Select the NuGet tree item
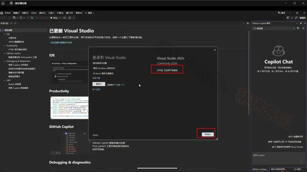The image size is (307, 172). click(14, 84)
